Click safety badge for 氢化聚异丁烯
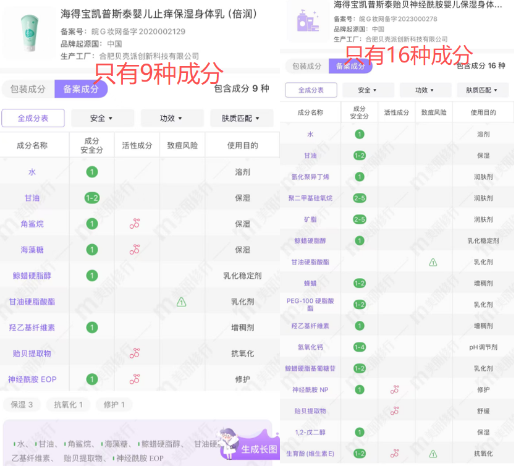516x466 pixels. click(x=360, y=177)
